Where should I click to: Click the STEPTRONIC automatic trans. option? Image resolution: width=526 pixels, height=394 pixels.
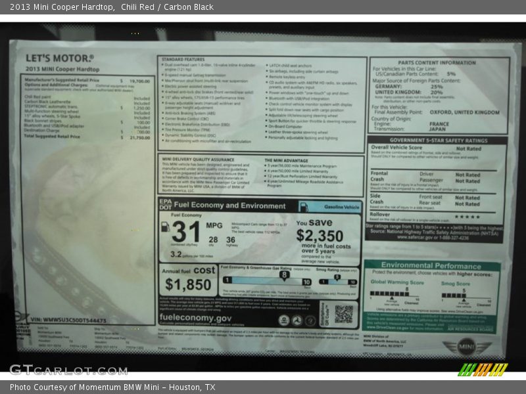click(87, 107)
